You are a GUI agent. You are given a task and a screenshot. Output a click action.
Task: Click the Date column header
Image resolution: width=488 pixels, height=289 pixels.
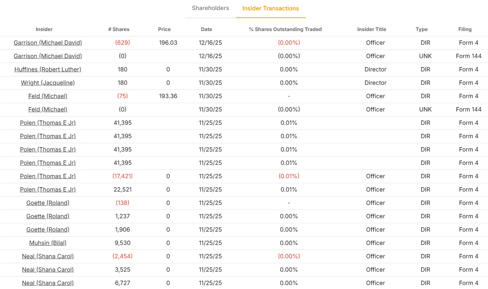[206, 29]
